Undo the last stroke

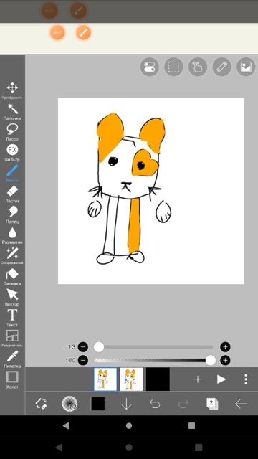(155, 404)
